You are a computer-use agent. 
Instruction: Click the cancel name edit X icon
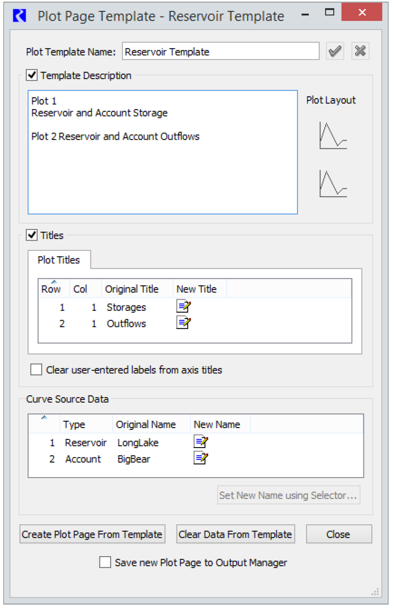click(x=360, y=51)
